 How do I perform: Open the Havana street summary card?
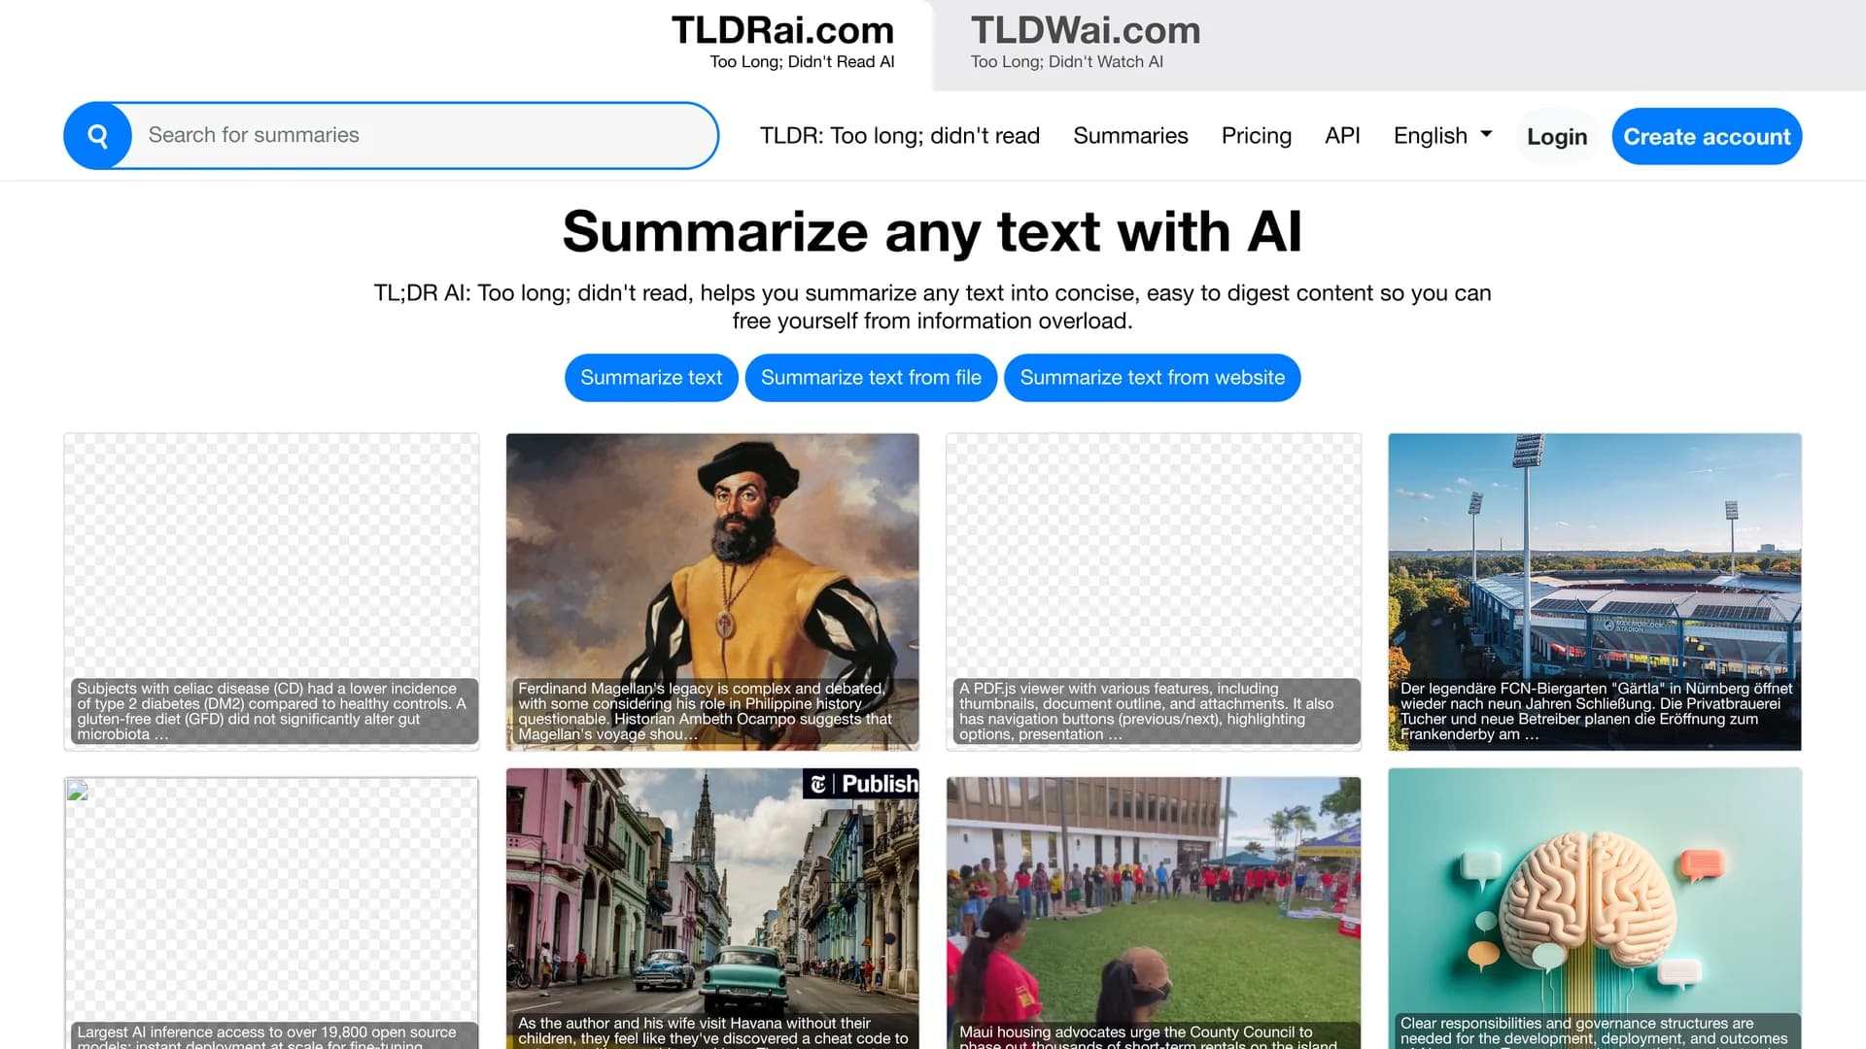click(712, 909)
